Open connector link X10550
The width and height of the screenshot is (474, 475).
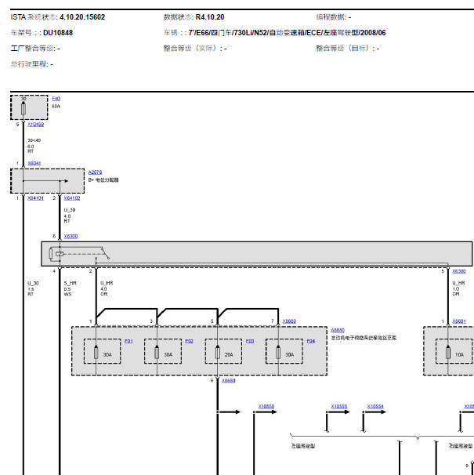(266, 406)
